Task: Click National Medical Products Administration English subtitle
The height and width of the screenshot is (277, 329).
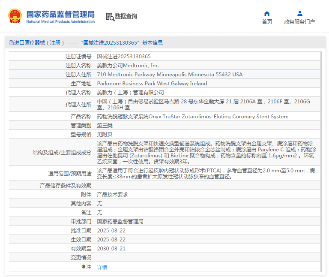Action: pos(60,21)
